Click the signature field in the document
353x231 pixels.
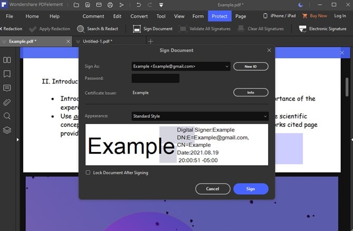click(289, 148)
